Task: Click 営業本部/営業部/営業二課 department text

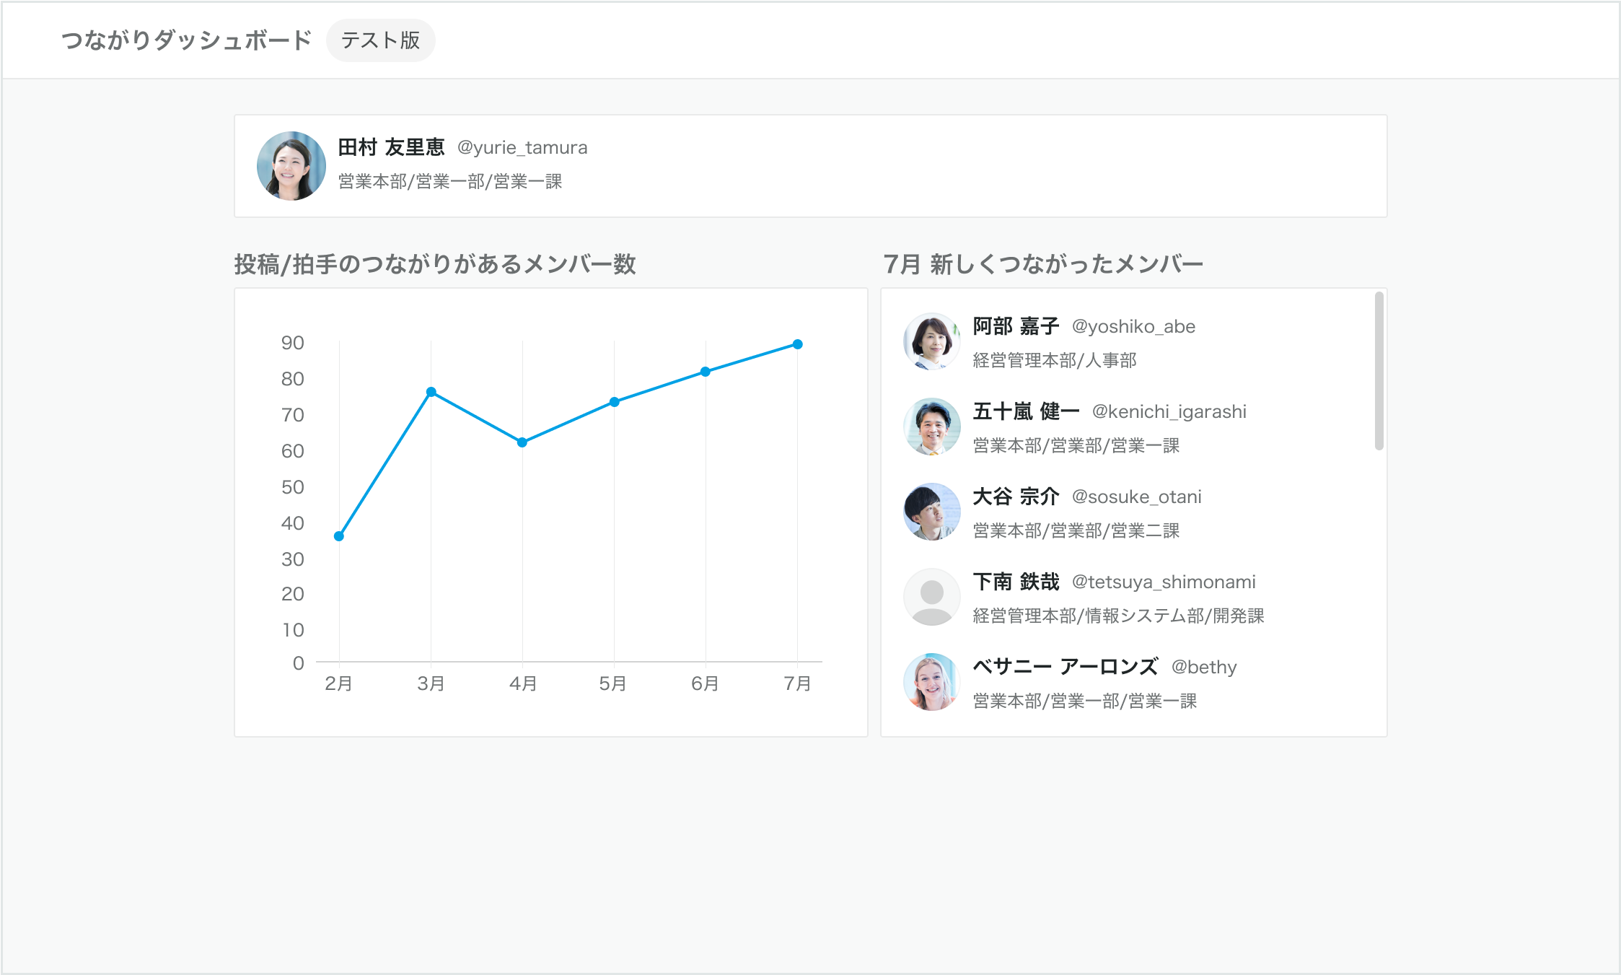Action: click(x=1076, y=530)
